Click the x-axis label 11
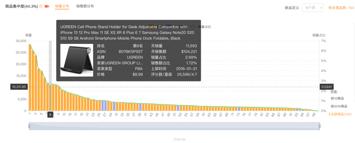The image size is (355, 143). pyautogui.click(x=59, y=114)
